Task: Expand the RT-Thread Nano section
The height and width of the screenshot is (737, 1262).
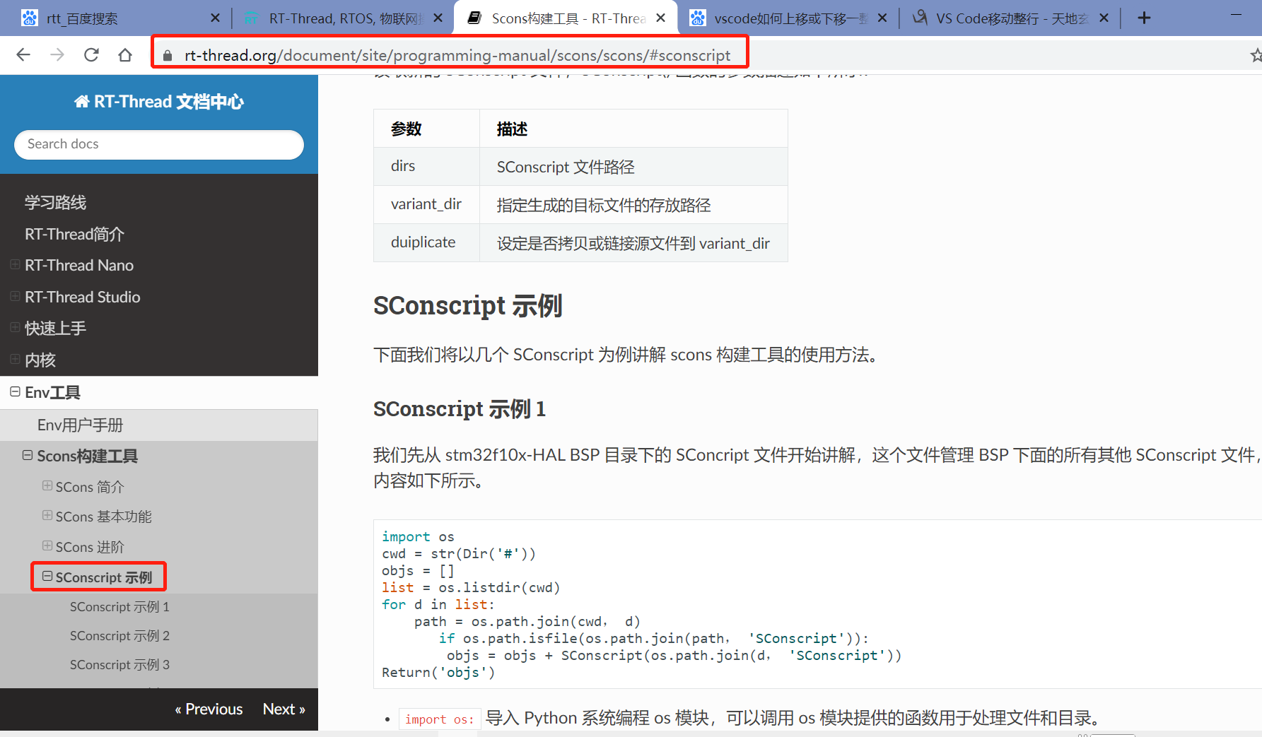Action: tap(15, 265)
